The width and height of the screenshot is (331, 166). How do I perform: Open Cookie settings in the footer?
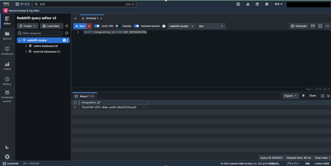point(322,164)
